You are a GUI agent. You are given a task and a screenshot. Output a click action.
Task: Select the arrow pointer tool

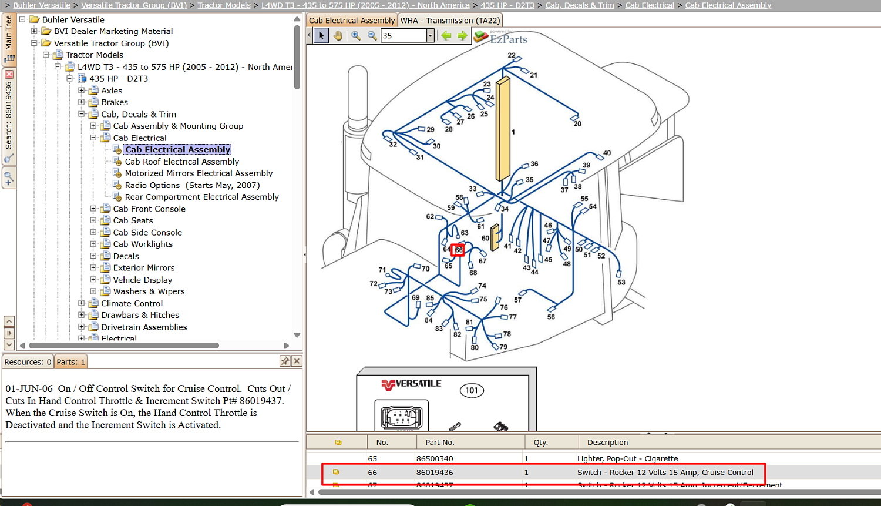tap(321, 36)
